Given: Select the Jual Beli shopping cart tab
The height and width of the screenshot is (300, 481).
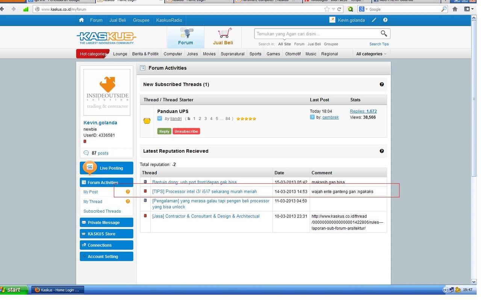Looking at the screenshot, I should 223,37.
